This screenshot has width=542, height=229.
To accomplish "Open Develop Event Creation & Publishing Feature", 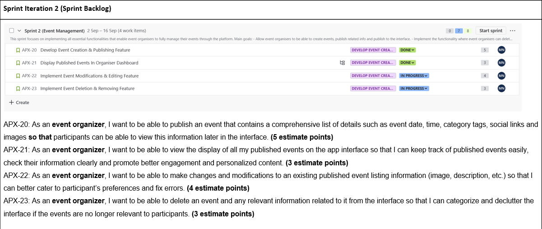I will point(85,50).
